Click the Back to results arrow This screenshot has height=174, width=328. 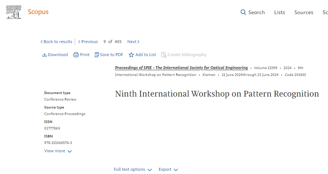click(x=42, y=42)
